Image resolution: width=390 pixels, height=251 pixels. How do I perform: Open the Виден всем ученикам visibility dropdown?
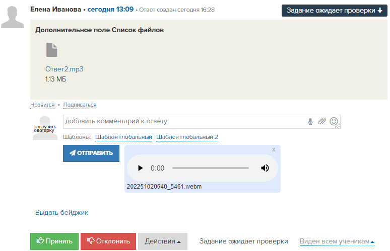pos(337,241)
